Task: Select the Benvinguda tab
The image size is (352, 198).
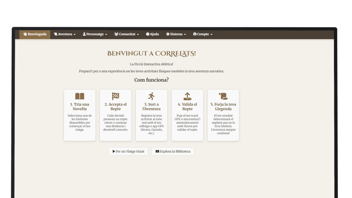Action: click(x=35, y=34)
